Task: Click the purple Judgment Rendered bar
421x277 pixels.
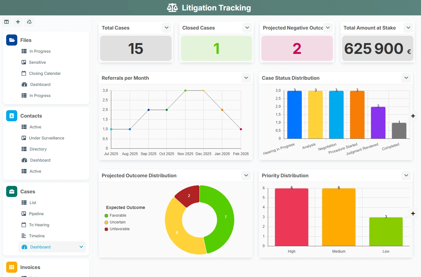Action: coord(378,123)
